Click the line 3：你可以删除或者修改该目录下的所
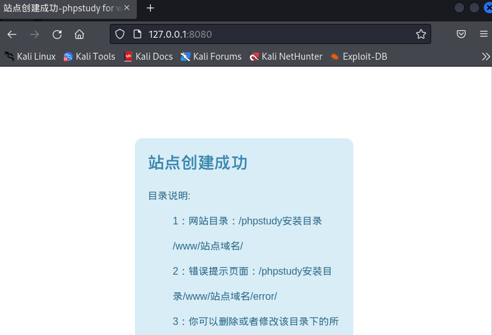 point(256,321)
